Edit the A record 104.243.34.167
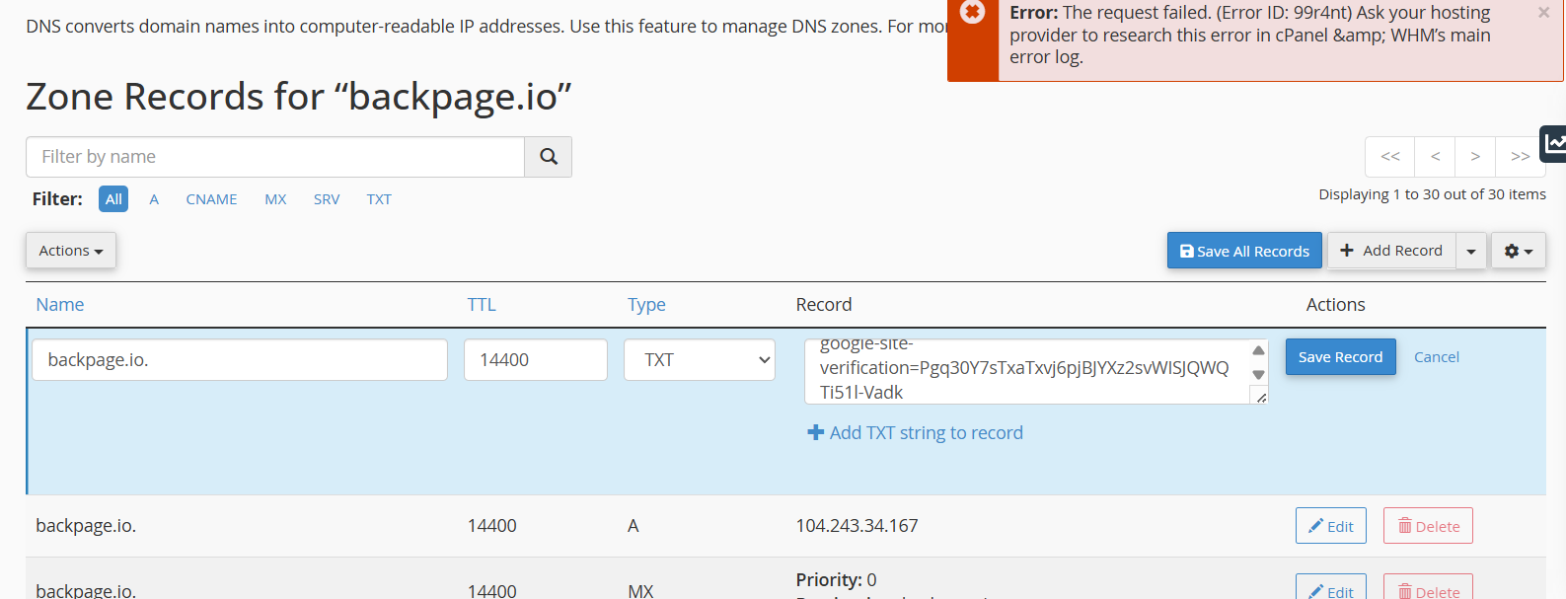 pos(1331,526)
